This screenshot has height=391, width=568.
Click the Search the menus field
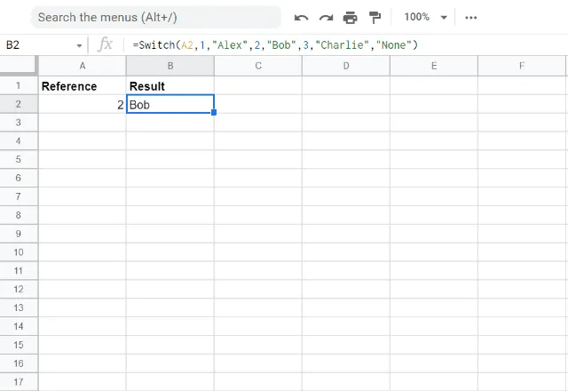click(155, 17)
